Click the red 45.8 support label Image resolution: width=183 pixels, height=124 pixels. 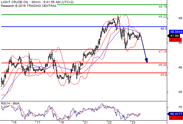click(x=164, y=75)
